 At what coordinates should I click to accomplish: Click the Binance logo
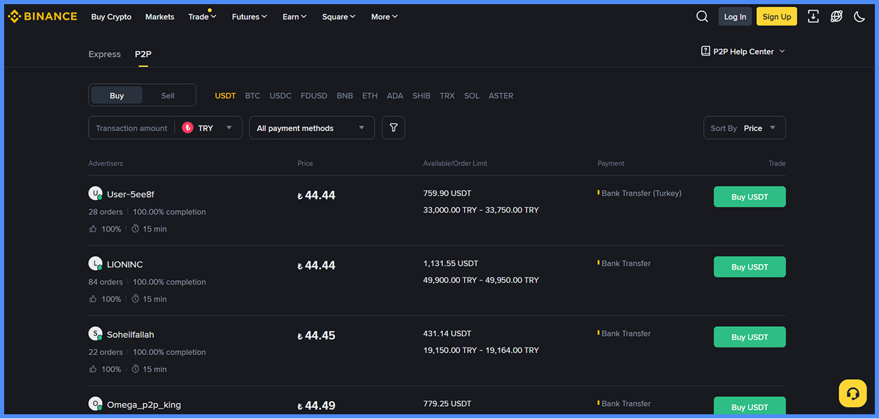click(x=43, y=17)
